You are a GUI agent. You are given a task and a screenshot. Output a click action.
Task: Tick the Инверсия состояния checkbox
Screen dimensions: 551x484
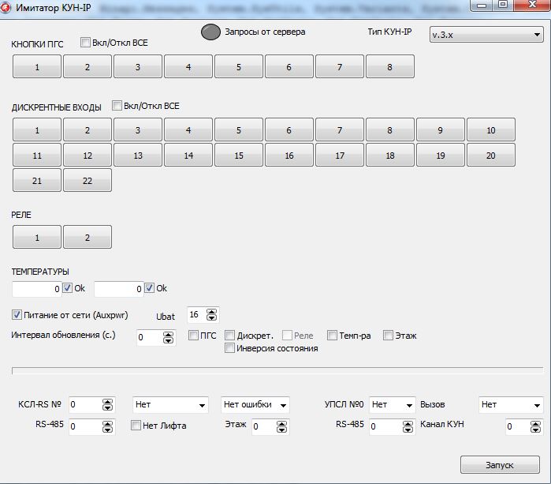(230, 347)
